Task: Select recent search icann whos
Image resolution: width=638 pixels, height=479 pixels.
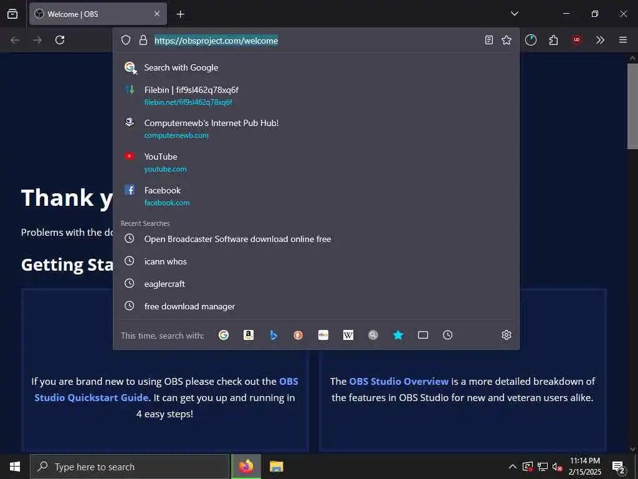Action: pos(316,261)
